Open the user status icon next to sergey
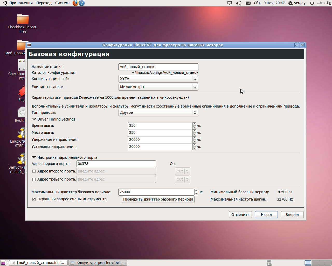The height and width of the screenshot is (266, 332). pos(290,3)
